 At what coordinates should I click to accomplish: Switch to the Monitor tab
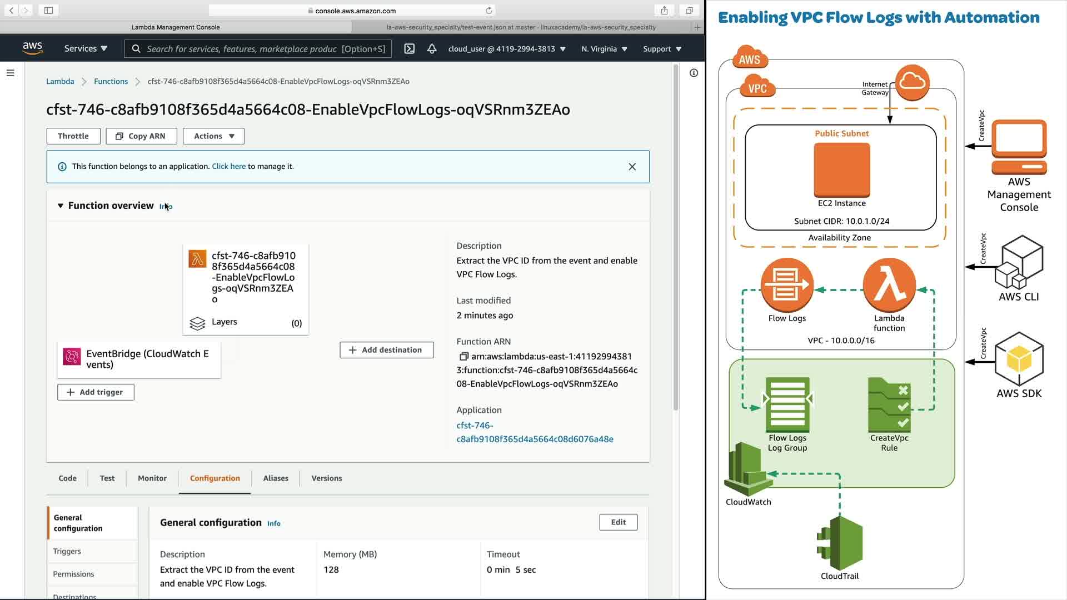152,478
